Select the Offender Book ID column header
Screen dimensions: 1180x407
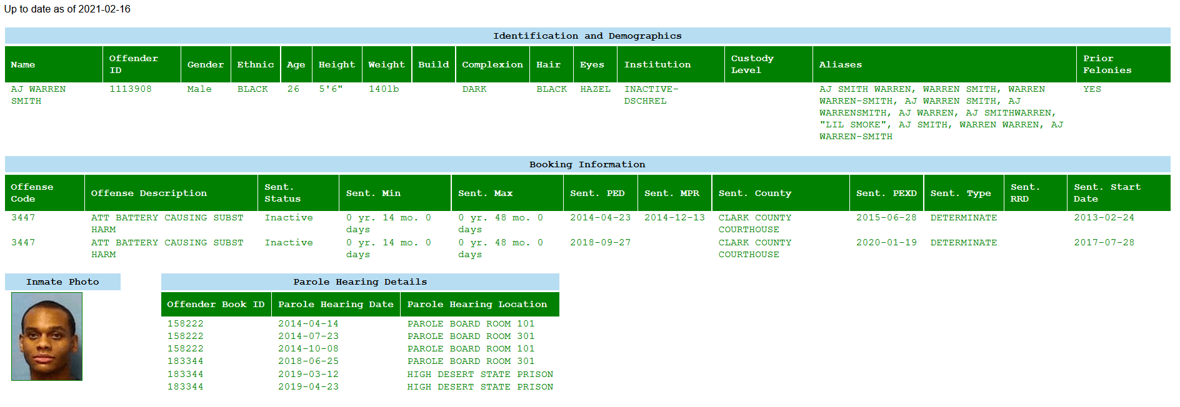[x=216, y=304]
